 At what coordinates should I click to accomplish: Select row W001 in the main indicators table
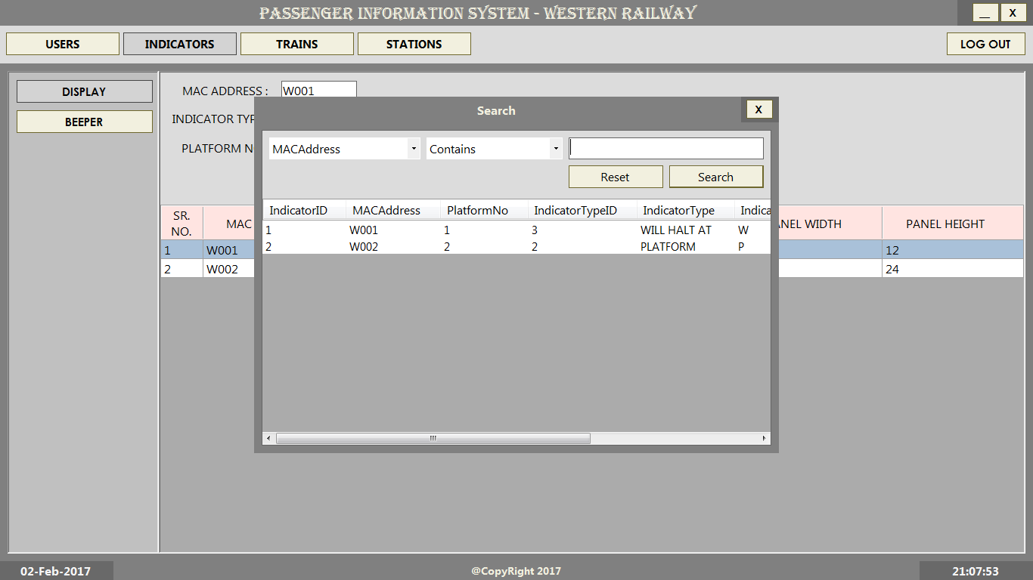tap(222, 250)
